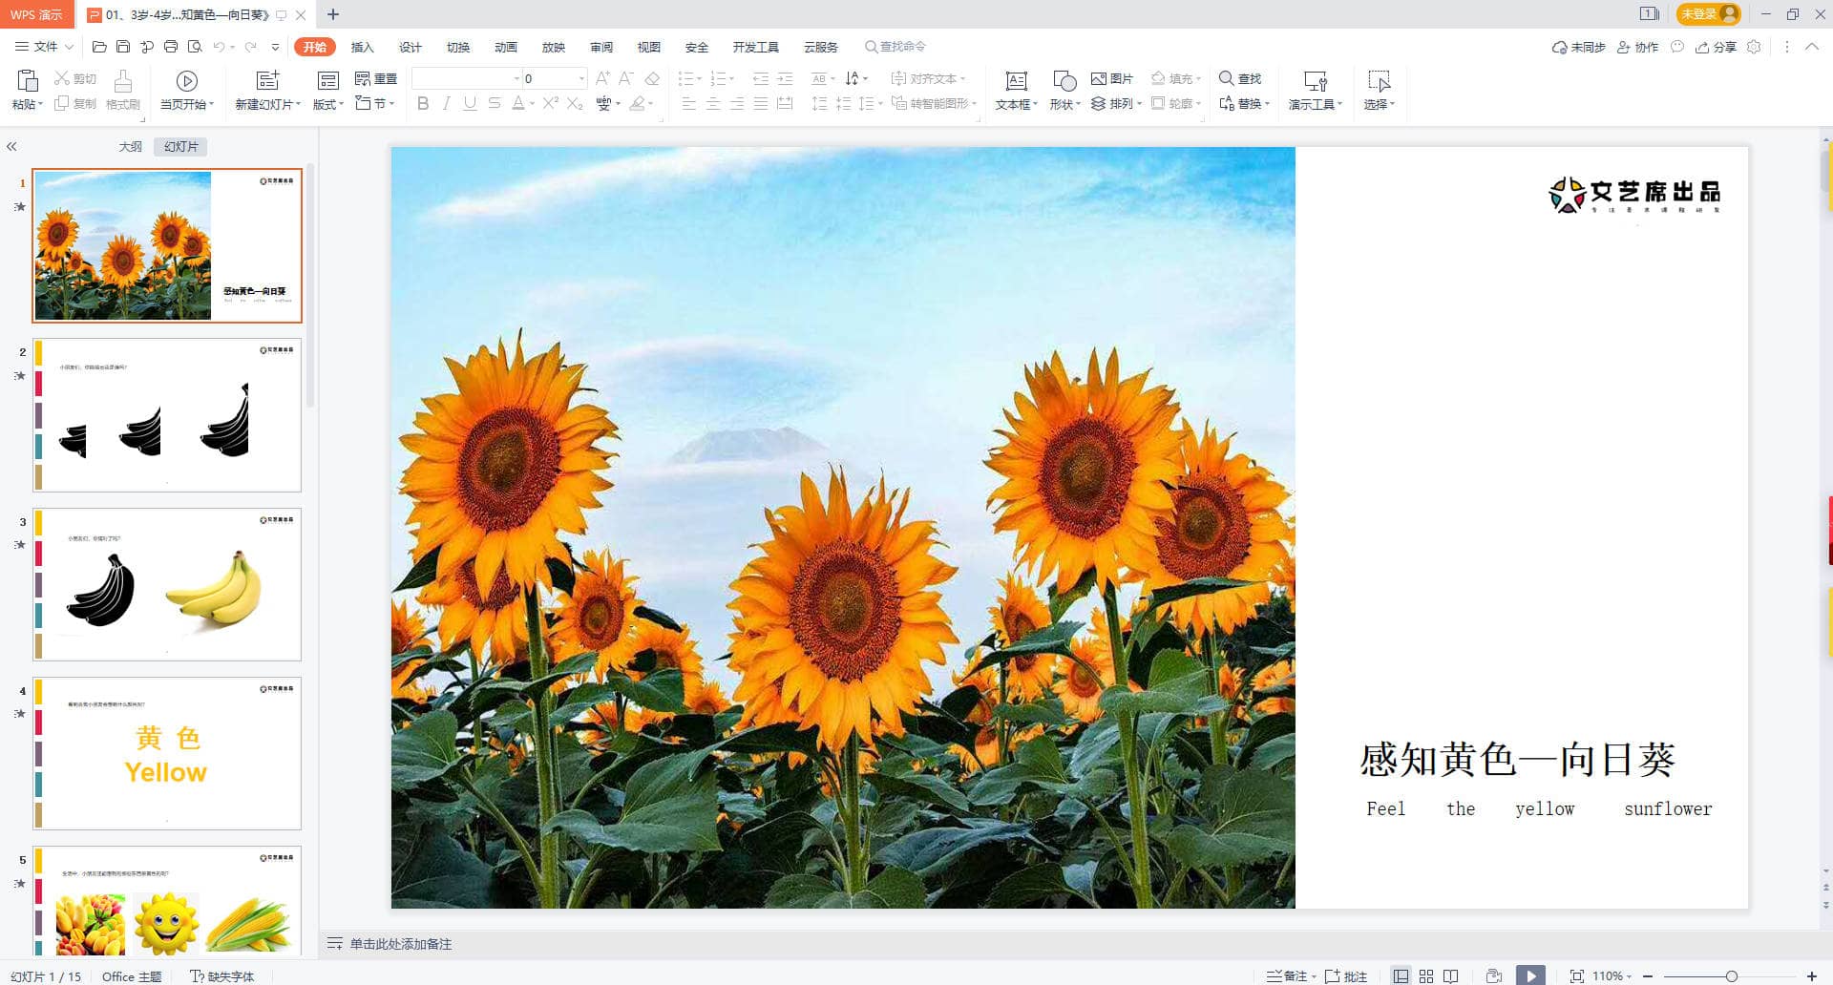Decrease the paragraph indent
The width and height of the screenshot is (1833, 985).
click(760, 78)
